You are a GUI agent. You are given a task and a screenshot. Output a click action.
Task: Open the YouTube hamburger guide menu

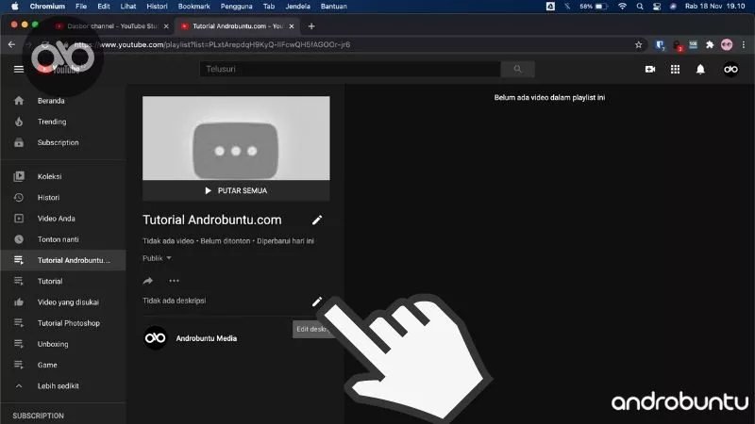point(19,69)
